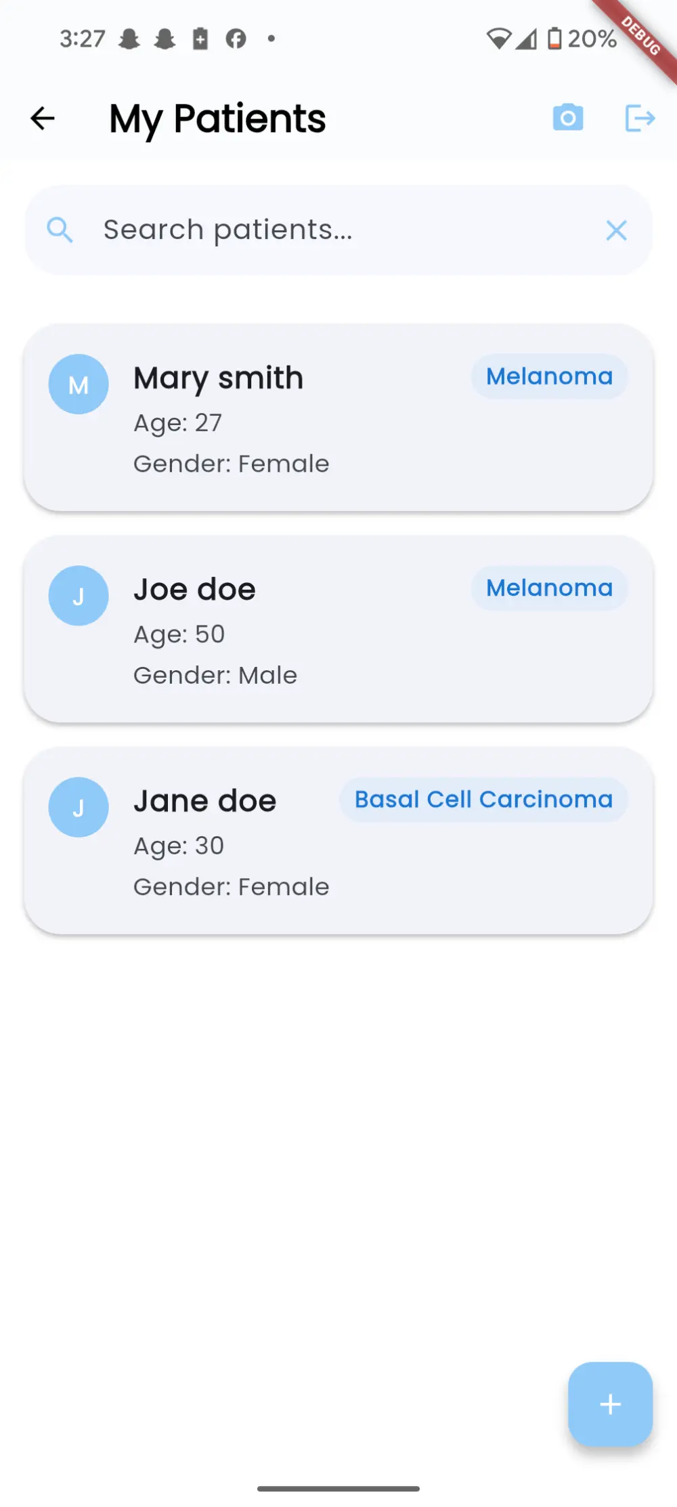Tap the Wi-Fi status icon
677x1507 pixels.
[498, 39]
